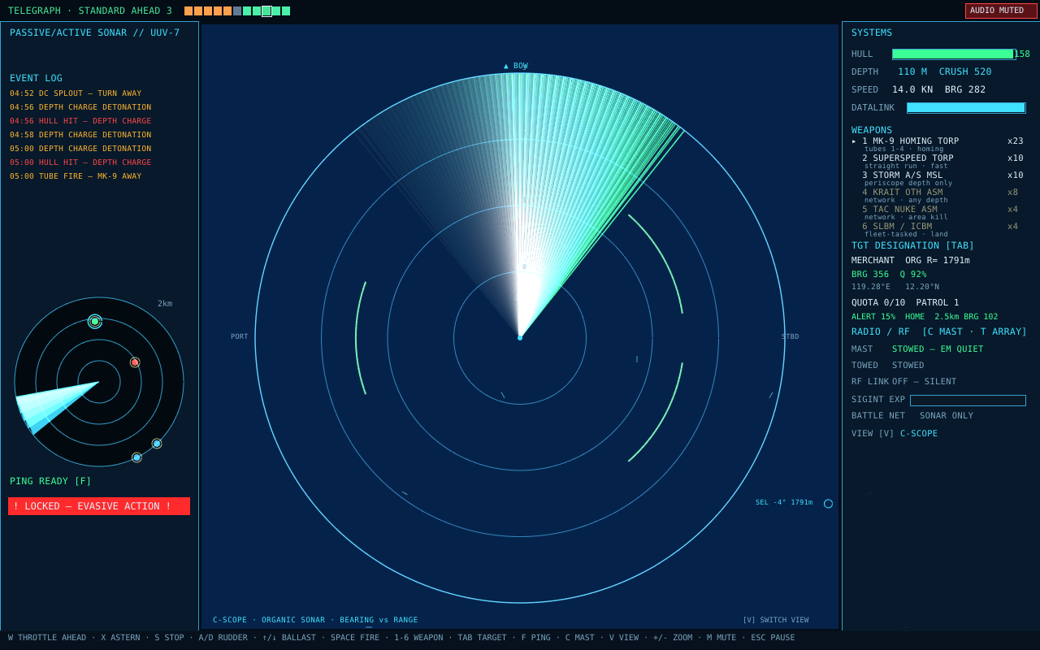Click the DATALINK strength bar

[966, 107]
